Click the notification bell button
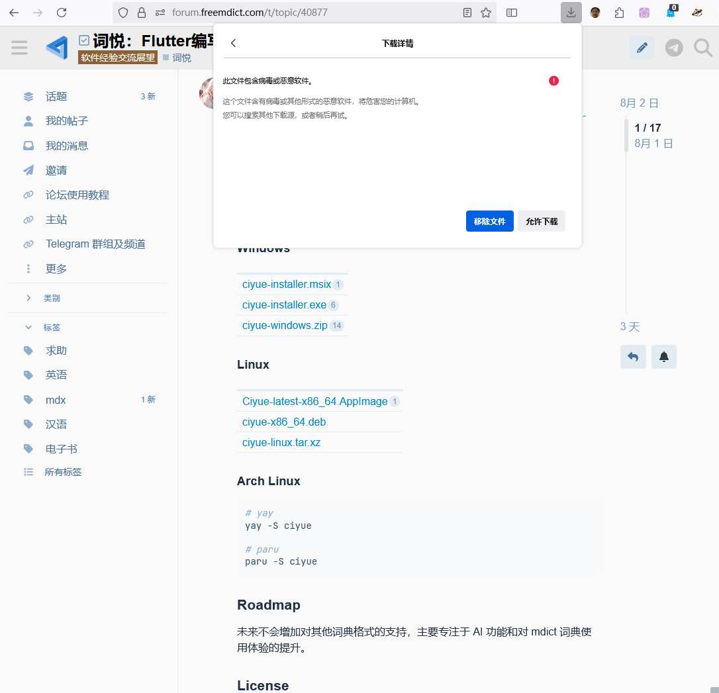719x693 pixels. point(663,357)
